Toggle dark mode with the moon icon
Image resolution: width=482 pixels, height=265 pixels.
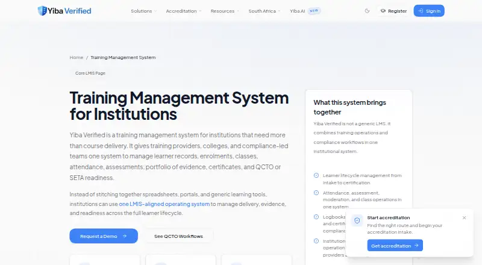coord(367,11)
